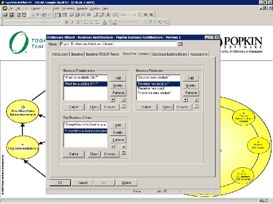Click the pen line color icon
Image resolution: width=273 pixels, height=204 pixels.
coord(115,22)
